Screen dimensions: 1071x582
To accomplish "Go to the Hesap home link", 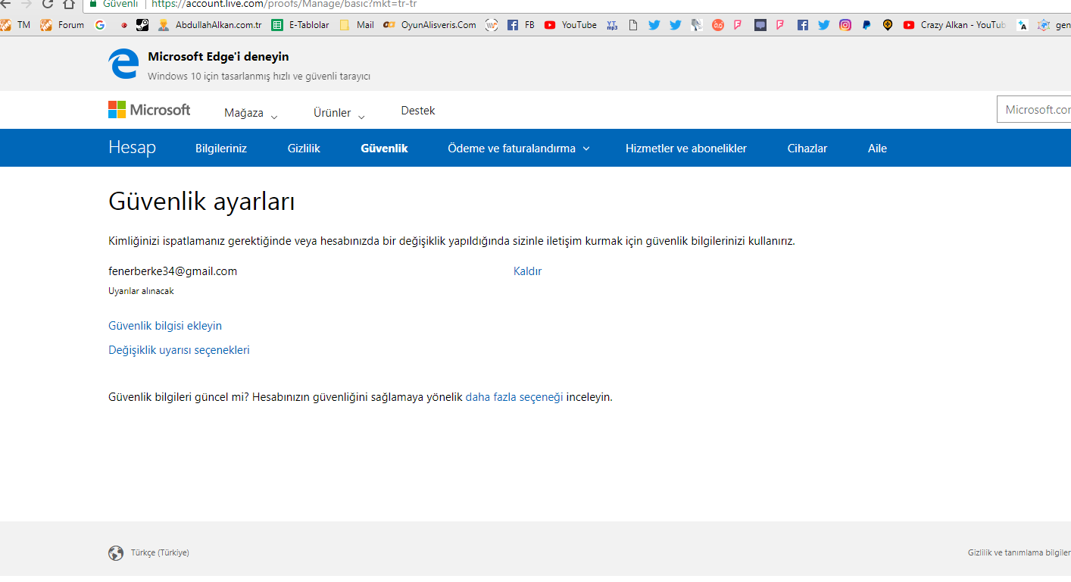I will (132, 148).
